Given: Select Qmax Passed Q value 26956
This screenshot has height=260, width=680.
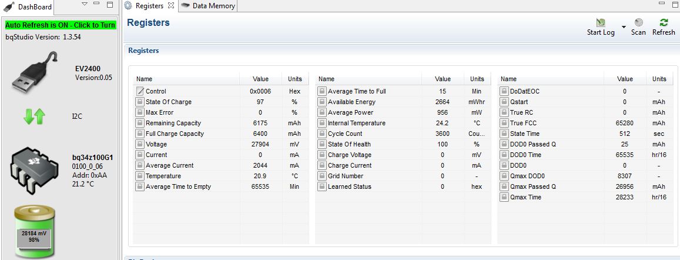Looking at the screenshot, I should click(625, 186).
